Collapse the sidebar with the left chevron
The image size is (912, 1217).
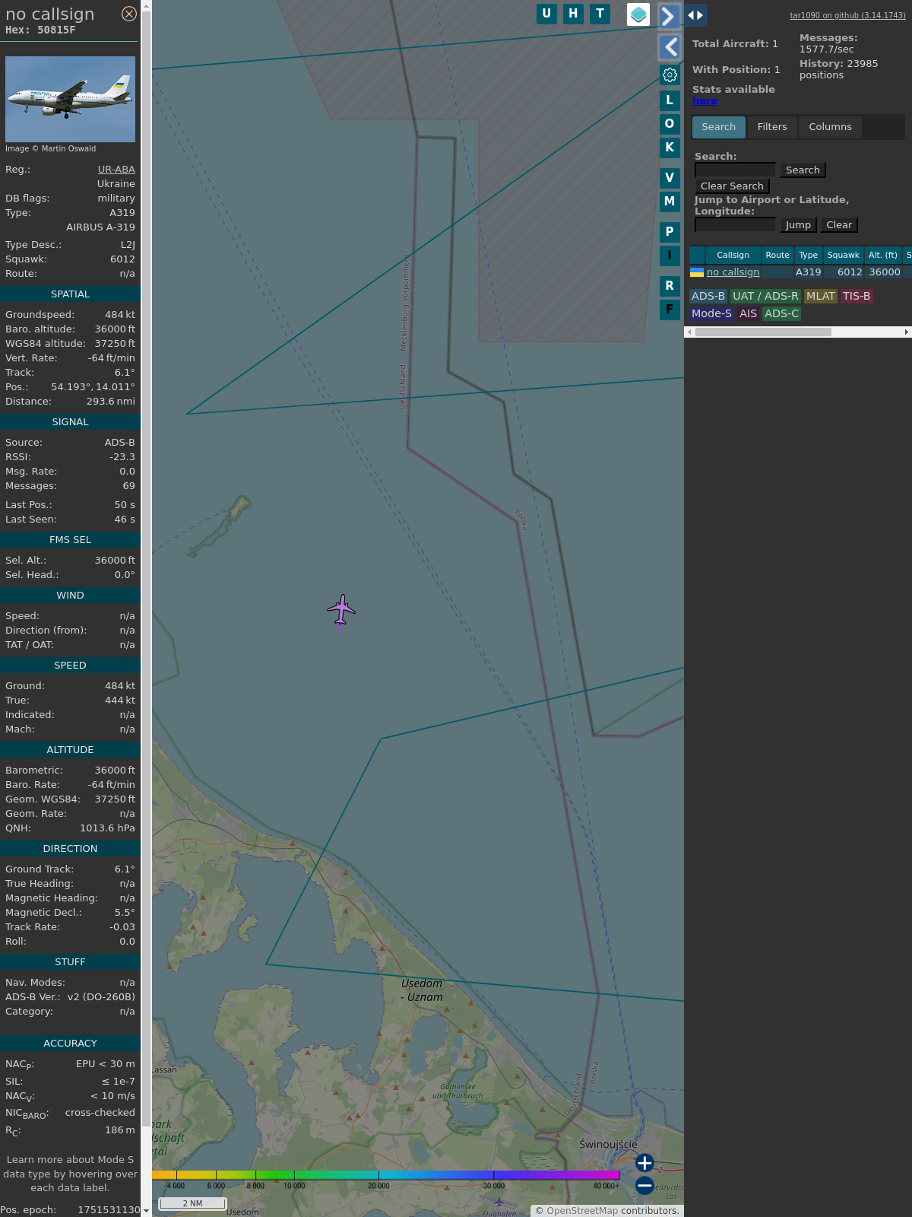coord(670,47)
